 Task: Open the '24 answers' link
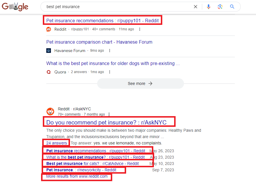tap(57, 143)
